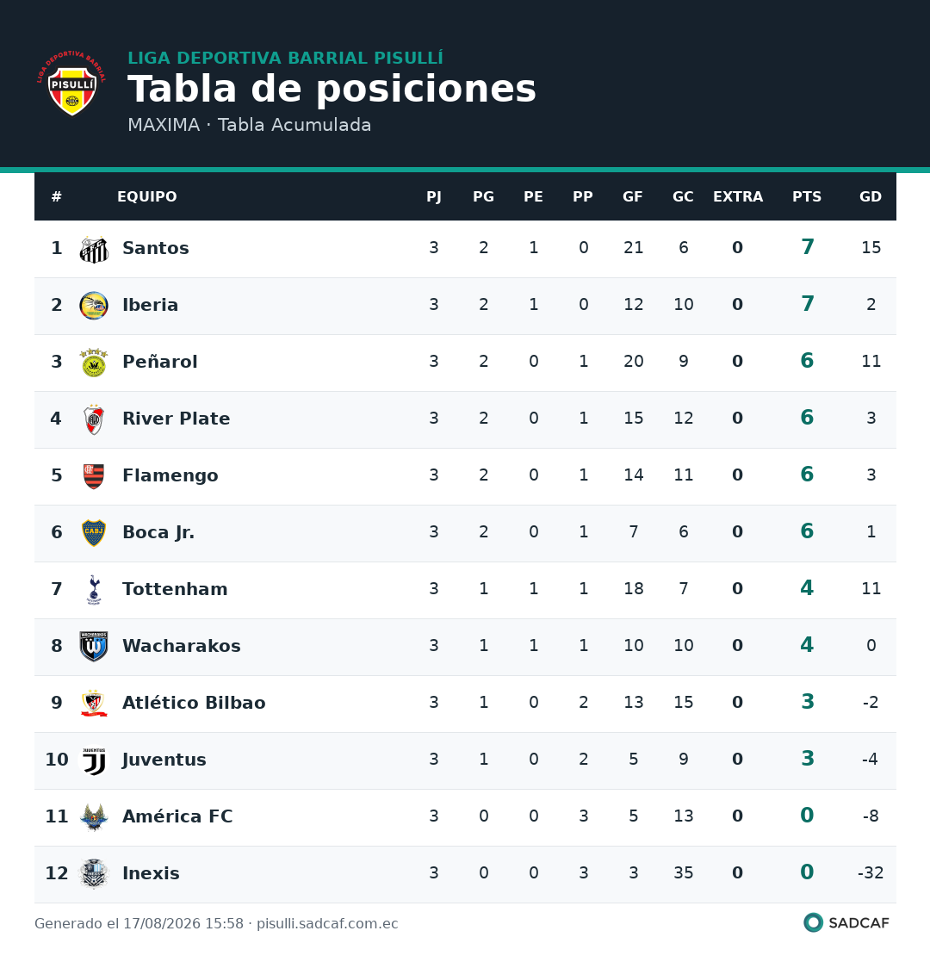This screenshot has width=930, height=968.
Task: Select the PTS column header
Action: pyautogui.click(x=807, y=197)
